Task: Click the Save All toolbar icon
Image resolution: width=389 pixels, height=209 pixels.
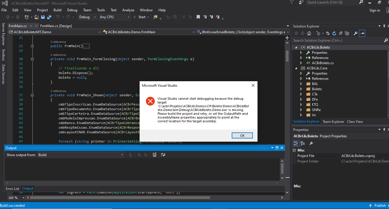Action: (49, 17)
